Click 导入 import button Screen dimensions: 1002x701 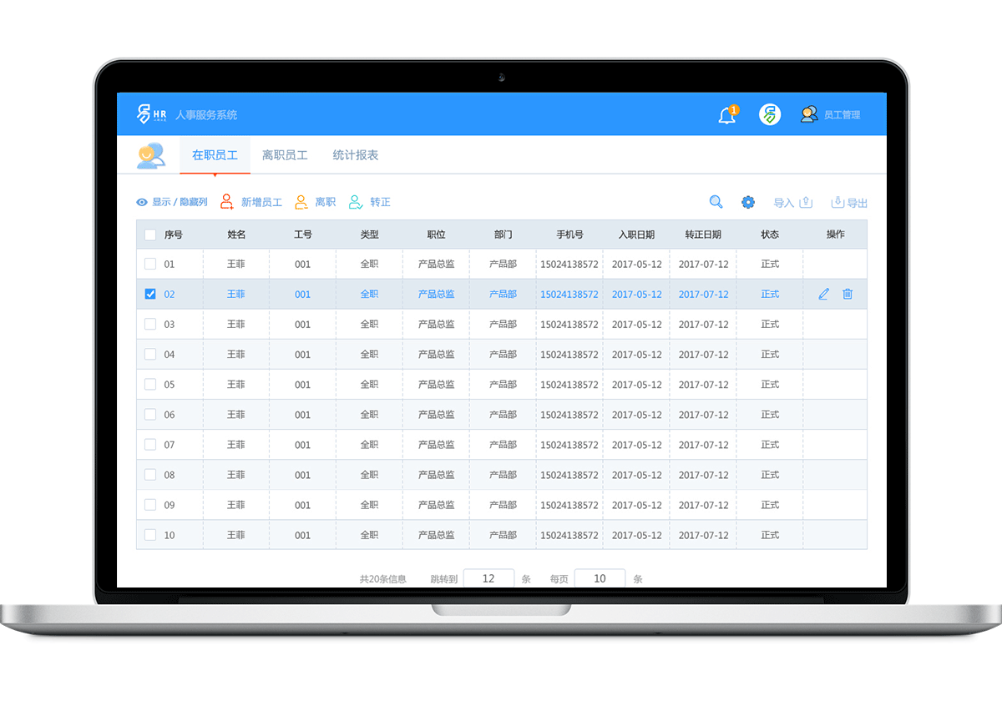coord(793,203)
